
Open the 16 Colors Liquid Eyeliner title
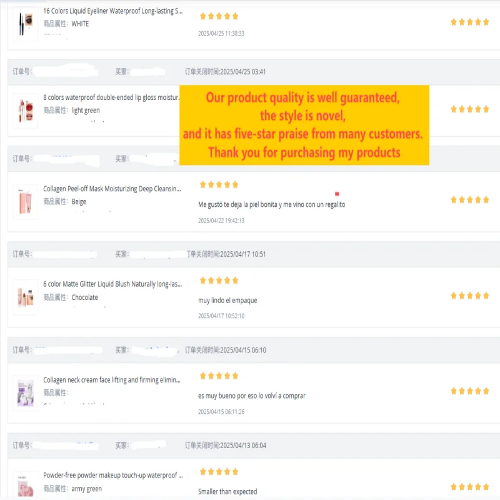(113, 11)
